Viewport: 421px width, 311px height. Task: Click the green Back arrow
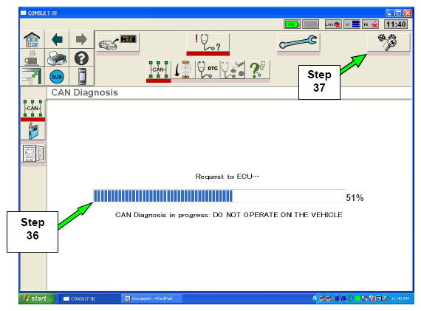pyautogui.click(x=57, y=39)
